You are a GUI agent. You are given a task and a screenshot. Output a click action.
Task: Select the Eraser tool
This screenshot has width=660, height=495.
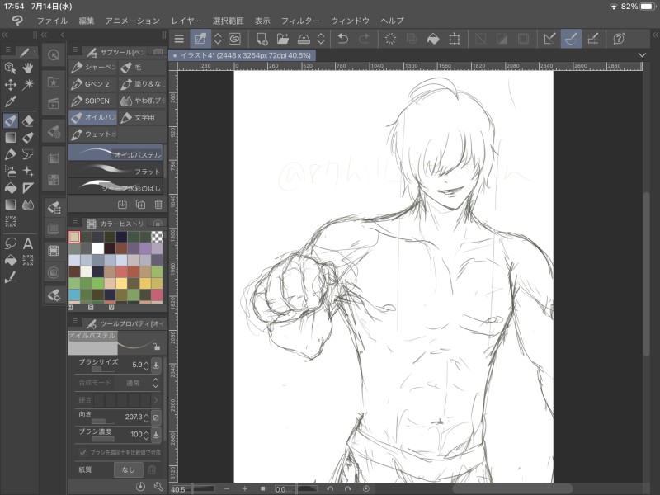28,120
